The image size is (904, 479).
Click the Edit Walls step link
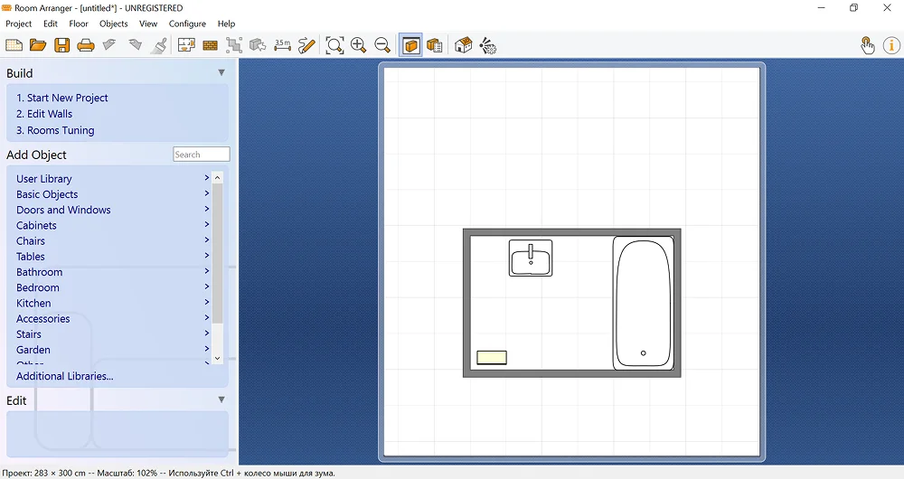point(44,114)
